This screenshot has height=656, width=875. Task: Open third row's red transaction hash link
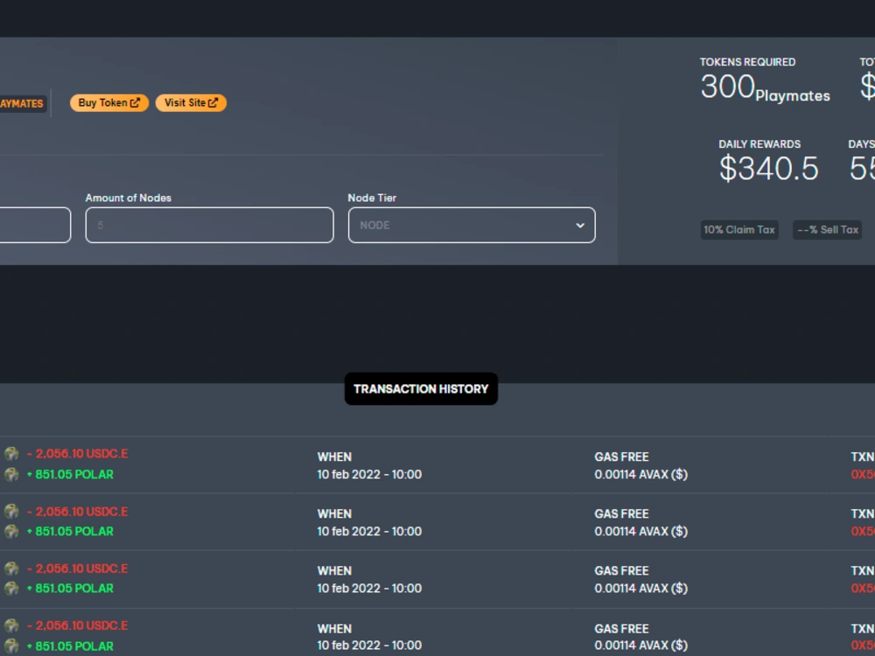coord(863,588)
